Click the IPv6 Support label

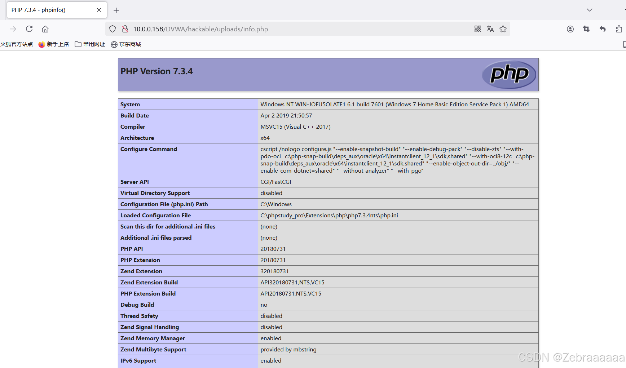click(138, 361)
